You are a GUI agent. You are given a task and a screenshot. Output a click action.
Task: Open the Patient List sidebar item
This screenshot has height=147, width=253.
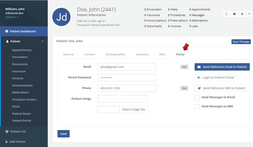click(x=18, y=131)
